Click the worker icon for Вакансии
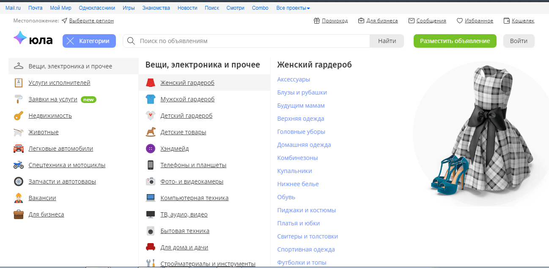The image size is (549, 268). [19, 198]
